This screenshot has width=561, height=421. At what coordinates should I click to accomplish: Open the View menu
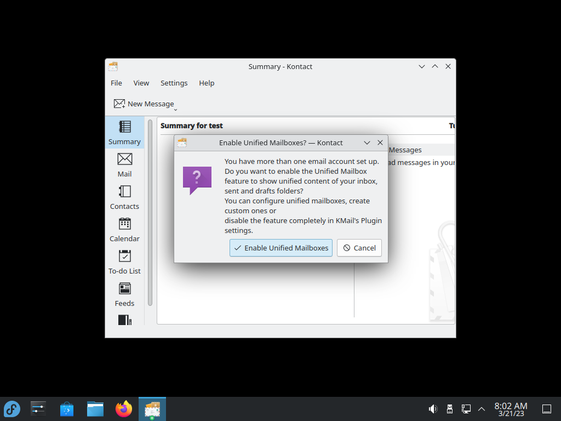(141, 83)
